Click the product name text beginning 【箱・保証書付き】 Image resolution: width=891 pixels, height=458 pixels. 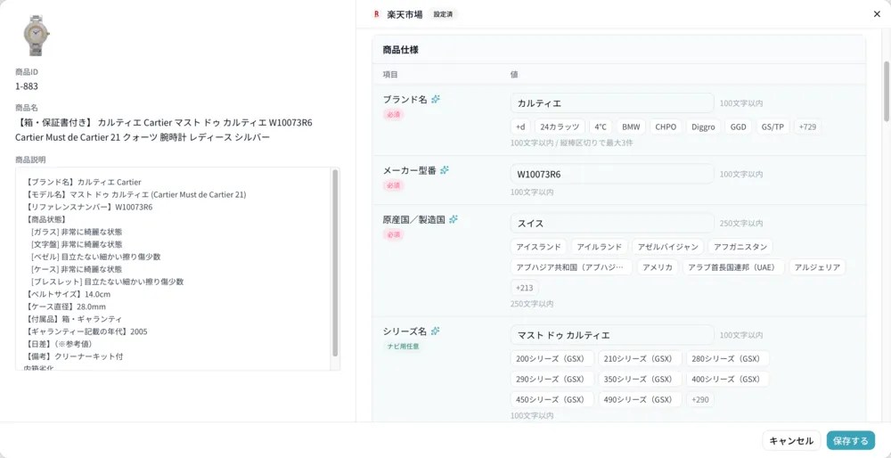[x=164, y=130]
